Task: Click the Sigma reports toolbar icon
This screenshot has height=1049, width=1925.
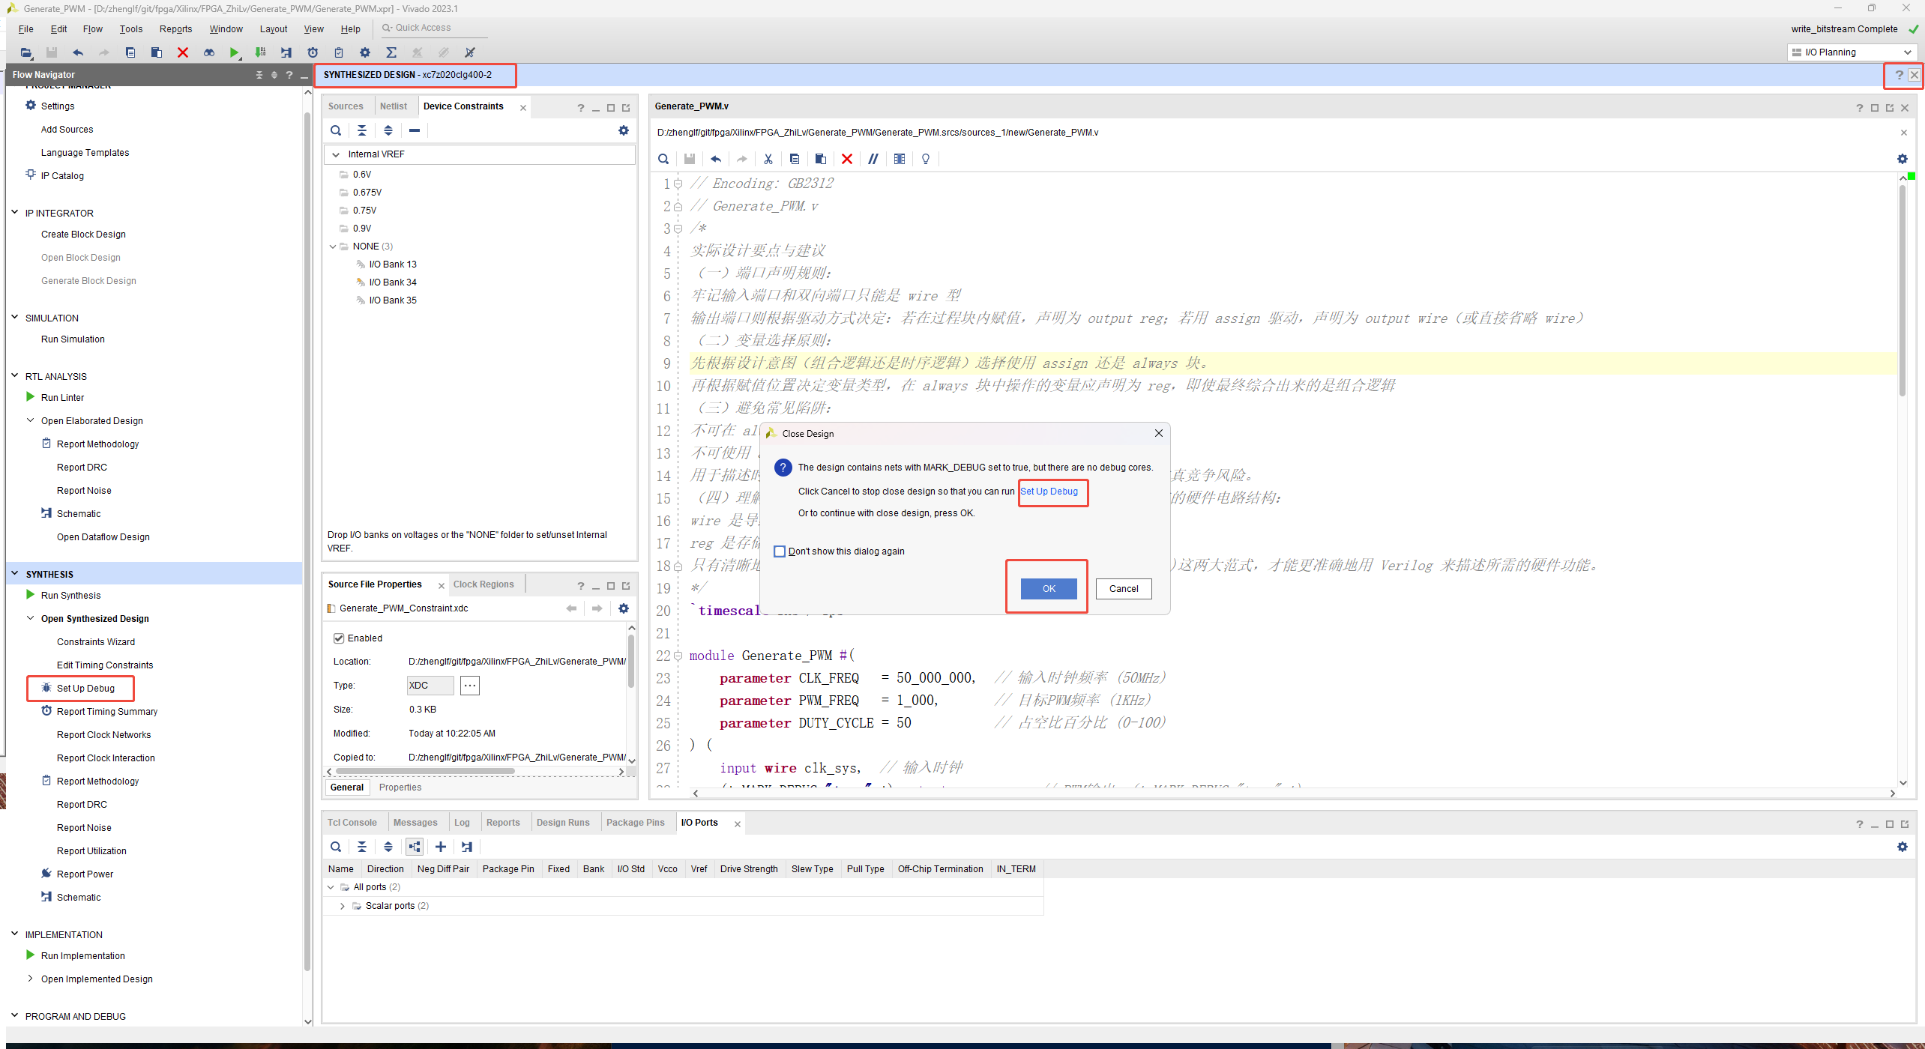Action: (391, 52)
